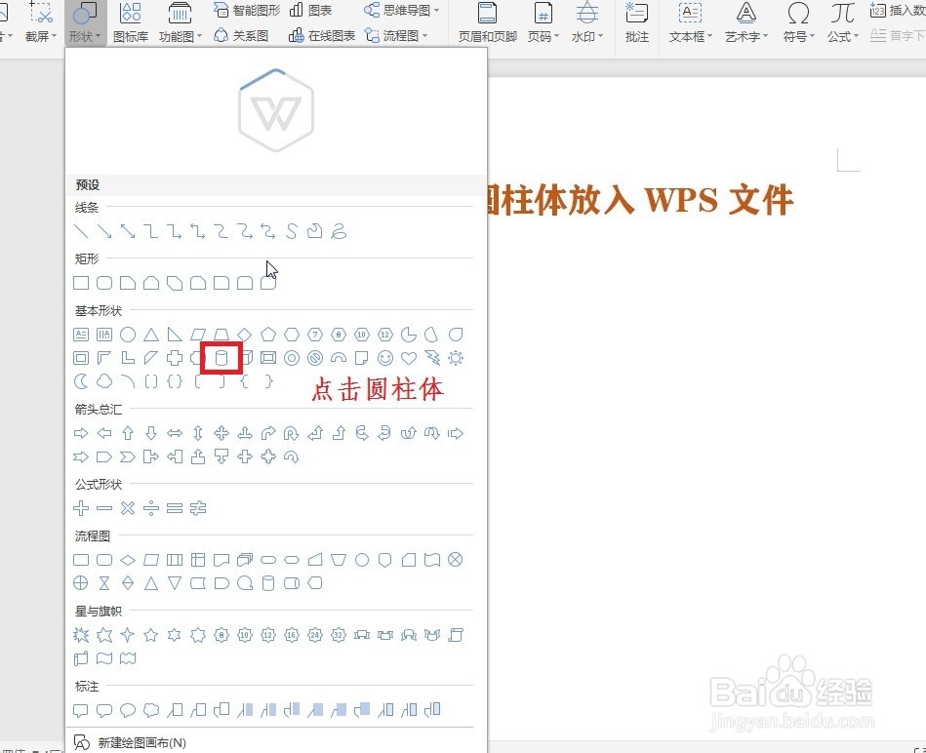Image resolution: width=926 pixels, height=753 pixels.
Task: Select the heart shape
Action: (x=408, y=358)
